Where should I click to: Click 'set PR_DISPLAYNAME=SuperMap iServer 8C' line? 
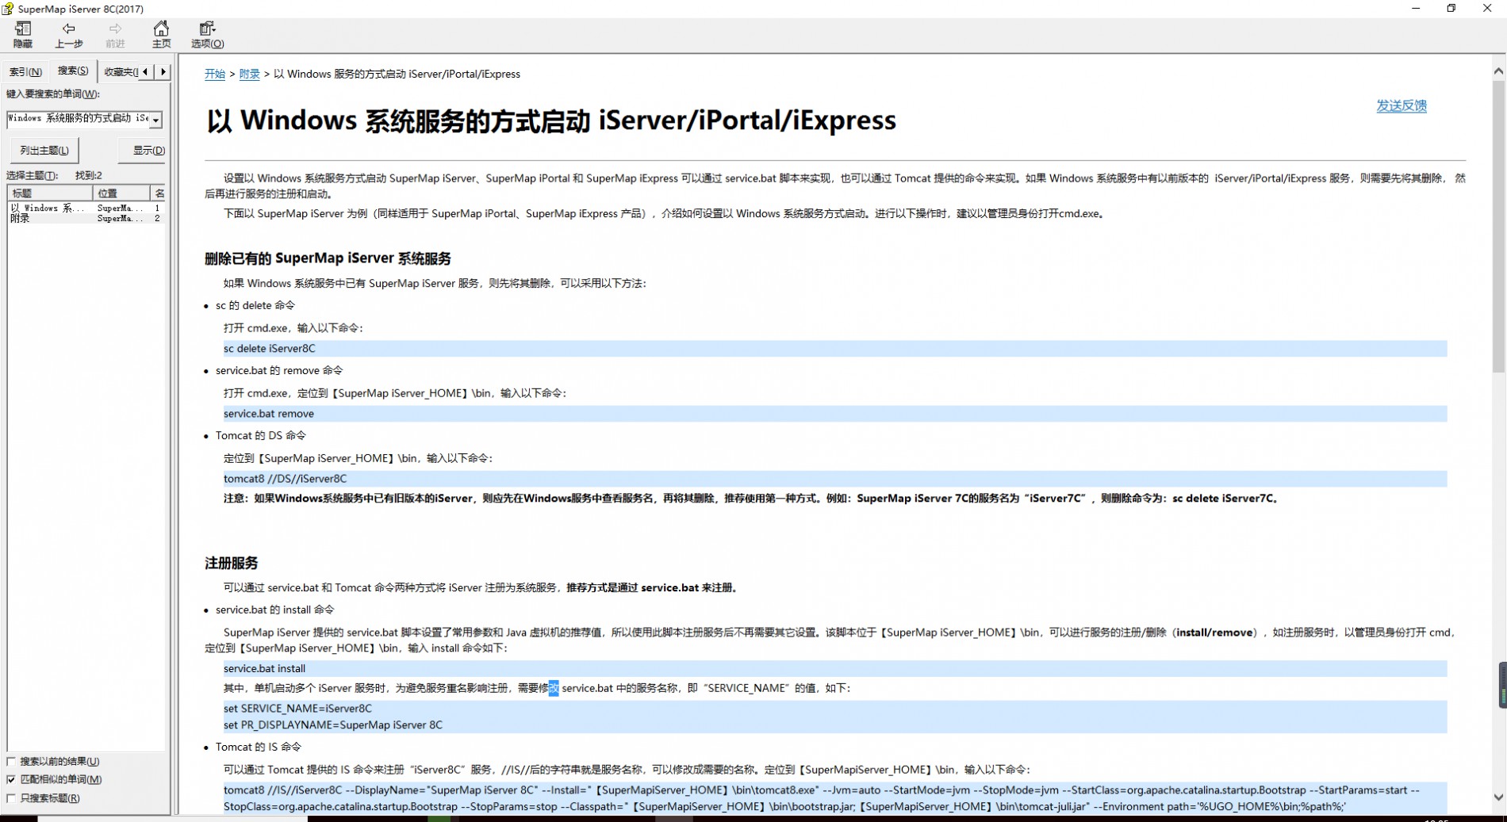click(x=333, y=725)
